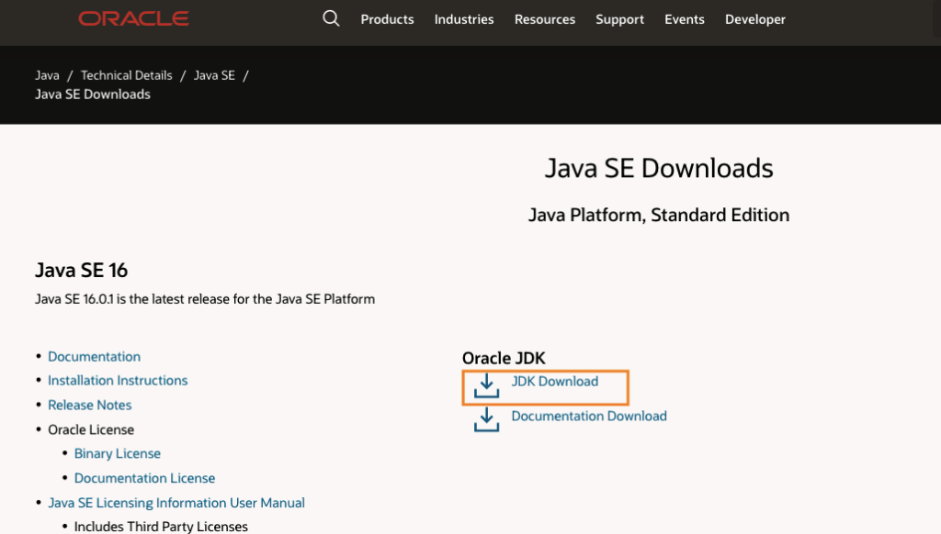Open the Industries menu
This screenshot has width=941, height=534.
(464, 19)
